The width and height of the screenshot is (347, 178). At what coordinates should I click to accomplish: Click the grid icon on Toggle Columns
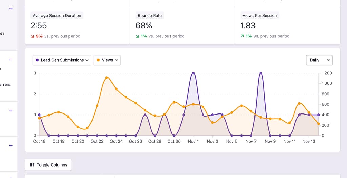(x=32, y=165)
